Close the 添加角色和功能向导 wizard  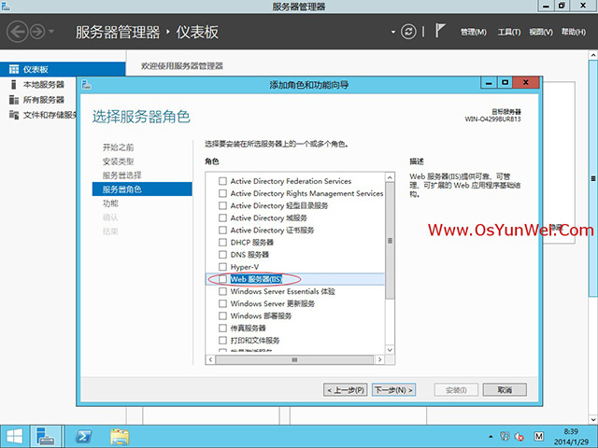[x=525, y=83]
